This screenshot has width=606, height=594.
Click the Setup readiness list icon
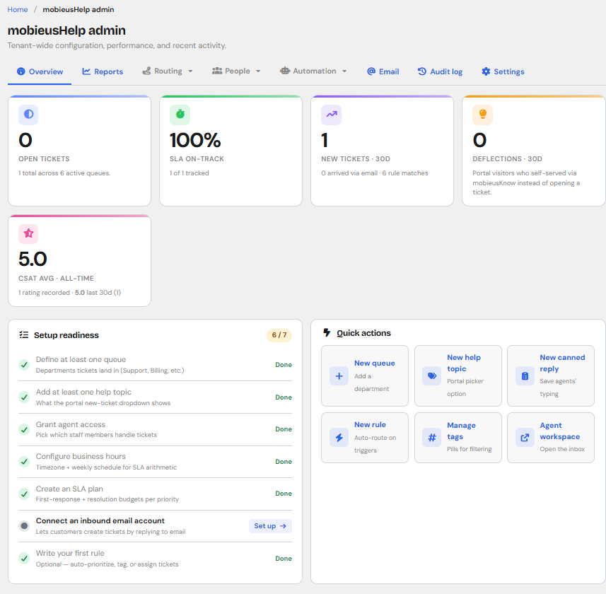tap(23, 334)
